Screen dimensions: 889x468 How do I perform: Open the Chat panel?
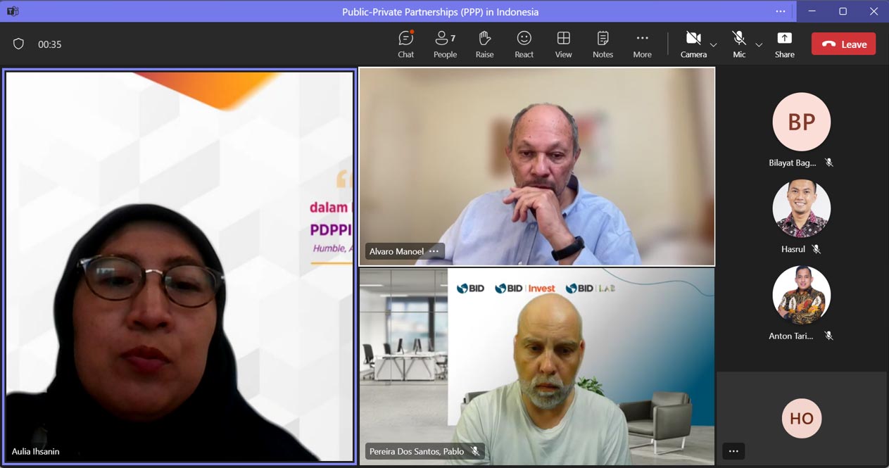[x=405, y=44]
